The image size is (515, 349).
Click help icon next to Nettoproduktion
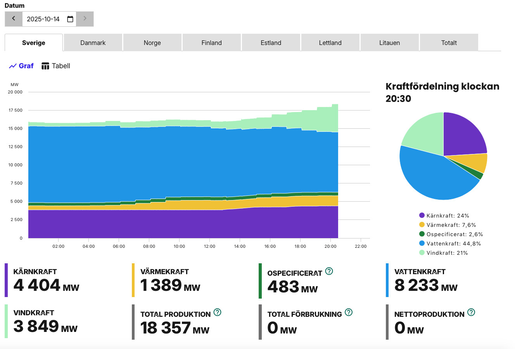point(471,312)
